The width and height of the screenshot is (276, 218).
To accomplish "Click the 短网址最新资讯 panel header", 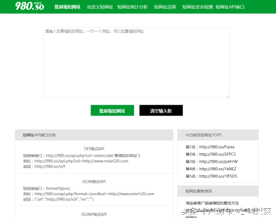I will (218, 191).
